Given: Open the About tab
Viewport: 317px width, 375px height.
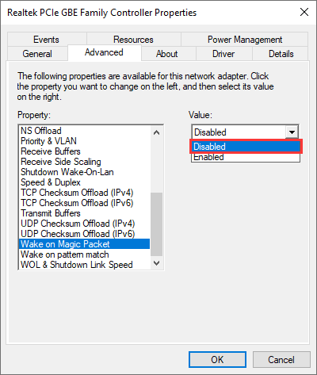Looking at the screenshot, I should tap(166, 54).
